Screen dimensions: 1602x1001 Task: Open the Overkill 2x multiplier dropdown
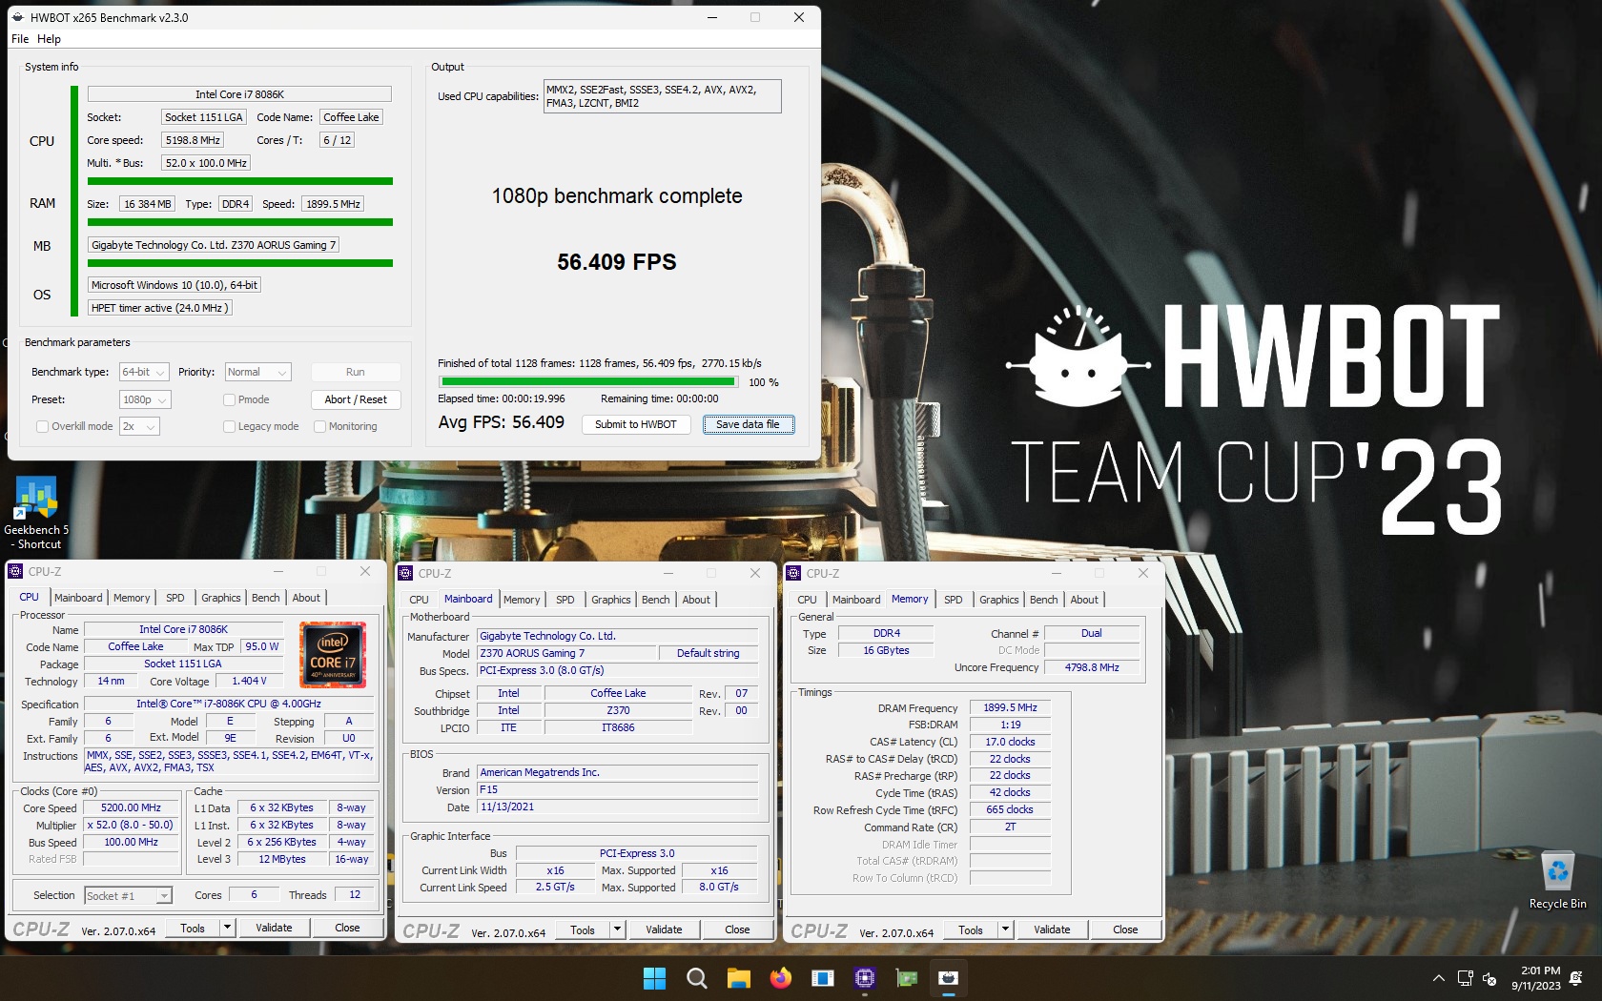pos(139,426)
